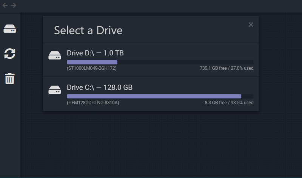Click the ST1000LM049-2GH172 model label
Image resolution: width=302 pixels, height=178 pixels.
tap(92, 68)
